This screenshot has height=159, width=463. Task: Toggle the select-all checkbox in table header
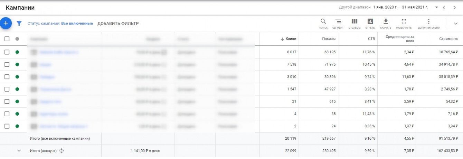point(7,39)
